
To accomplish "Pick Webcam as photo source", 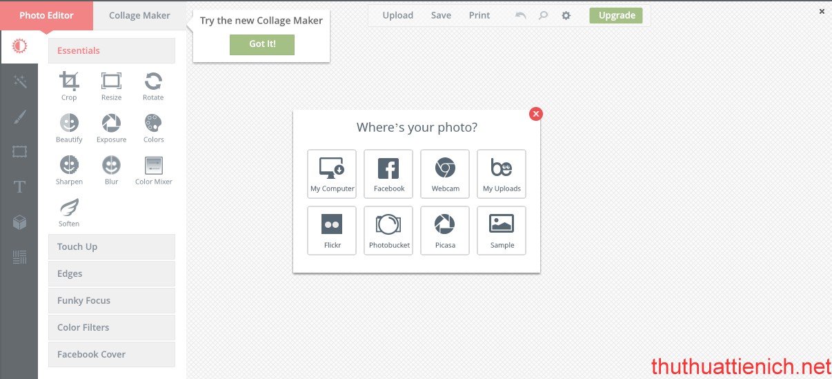I will click(445, 174).
